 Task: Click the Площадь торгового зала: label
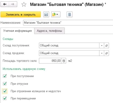20,61
